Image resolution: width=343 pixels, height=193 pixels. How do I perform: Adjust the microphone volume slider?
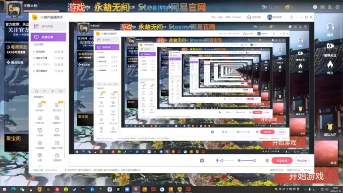pos(228,160)
